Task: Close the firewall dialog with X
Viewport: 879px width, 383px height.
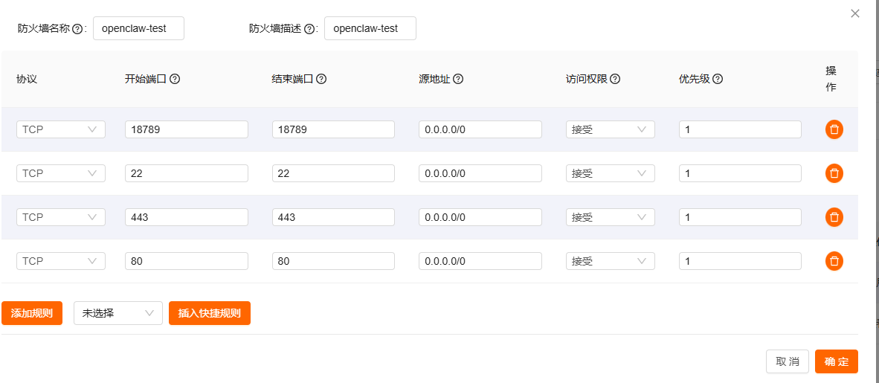Action: click(855, 13)
